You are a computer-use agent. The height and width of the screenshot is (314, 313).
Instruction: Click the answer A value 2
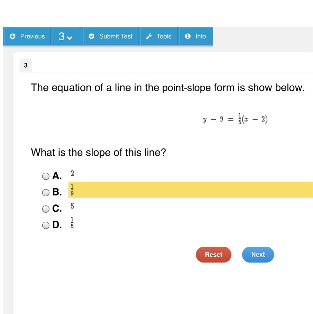pyautogui.click(x=72, y=173)
